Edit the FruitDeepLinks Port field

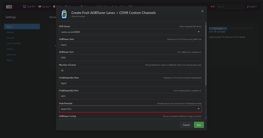click(130, 96)
